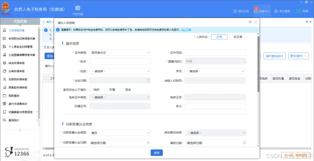Screen dimensions: 314x161
Task: Open the 消息中心 message icon
Action: coord(256,11)
